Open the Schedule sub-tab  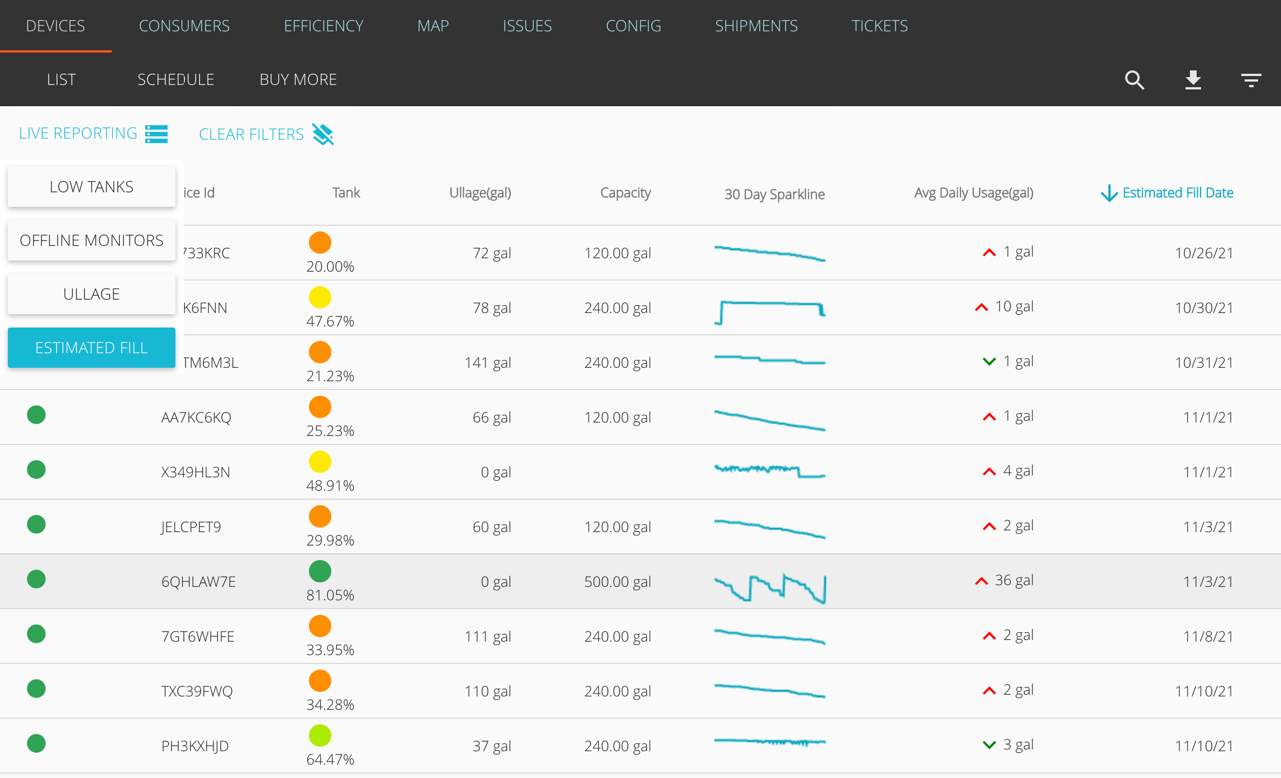click(175, 79)
